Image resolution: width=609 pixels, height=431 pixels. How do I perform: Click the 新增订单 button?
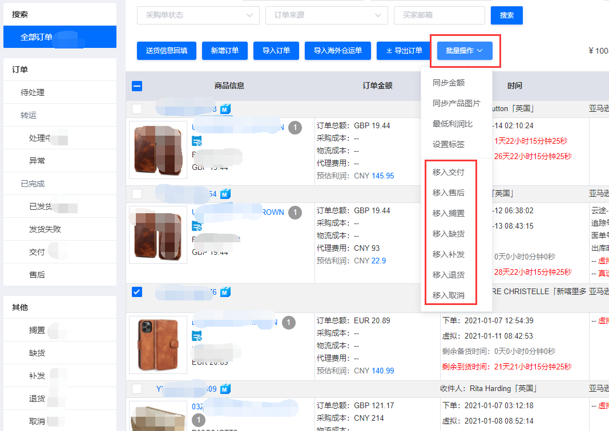224,51
